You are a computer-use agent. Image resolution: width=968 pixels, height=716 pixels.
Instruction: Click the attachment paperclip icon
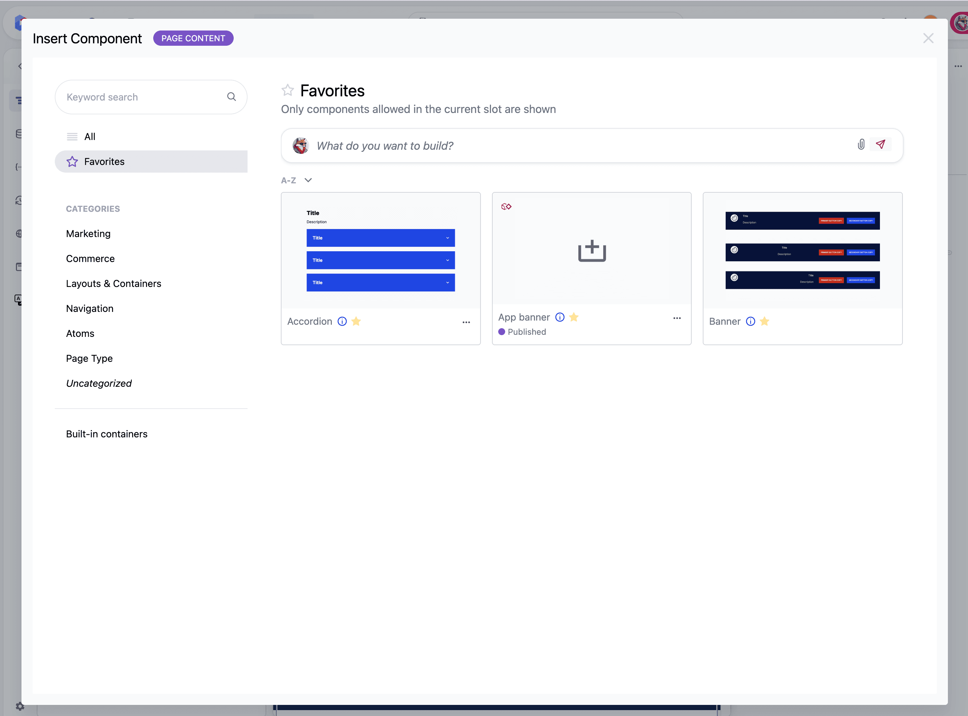coord(861,144)
